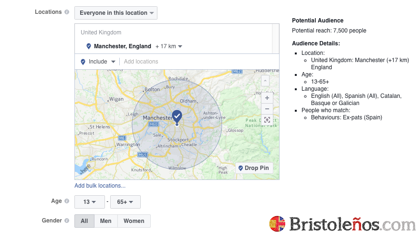
Task: Open the Include dropdown
Action: 98,62
